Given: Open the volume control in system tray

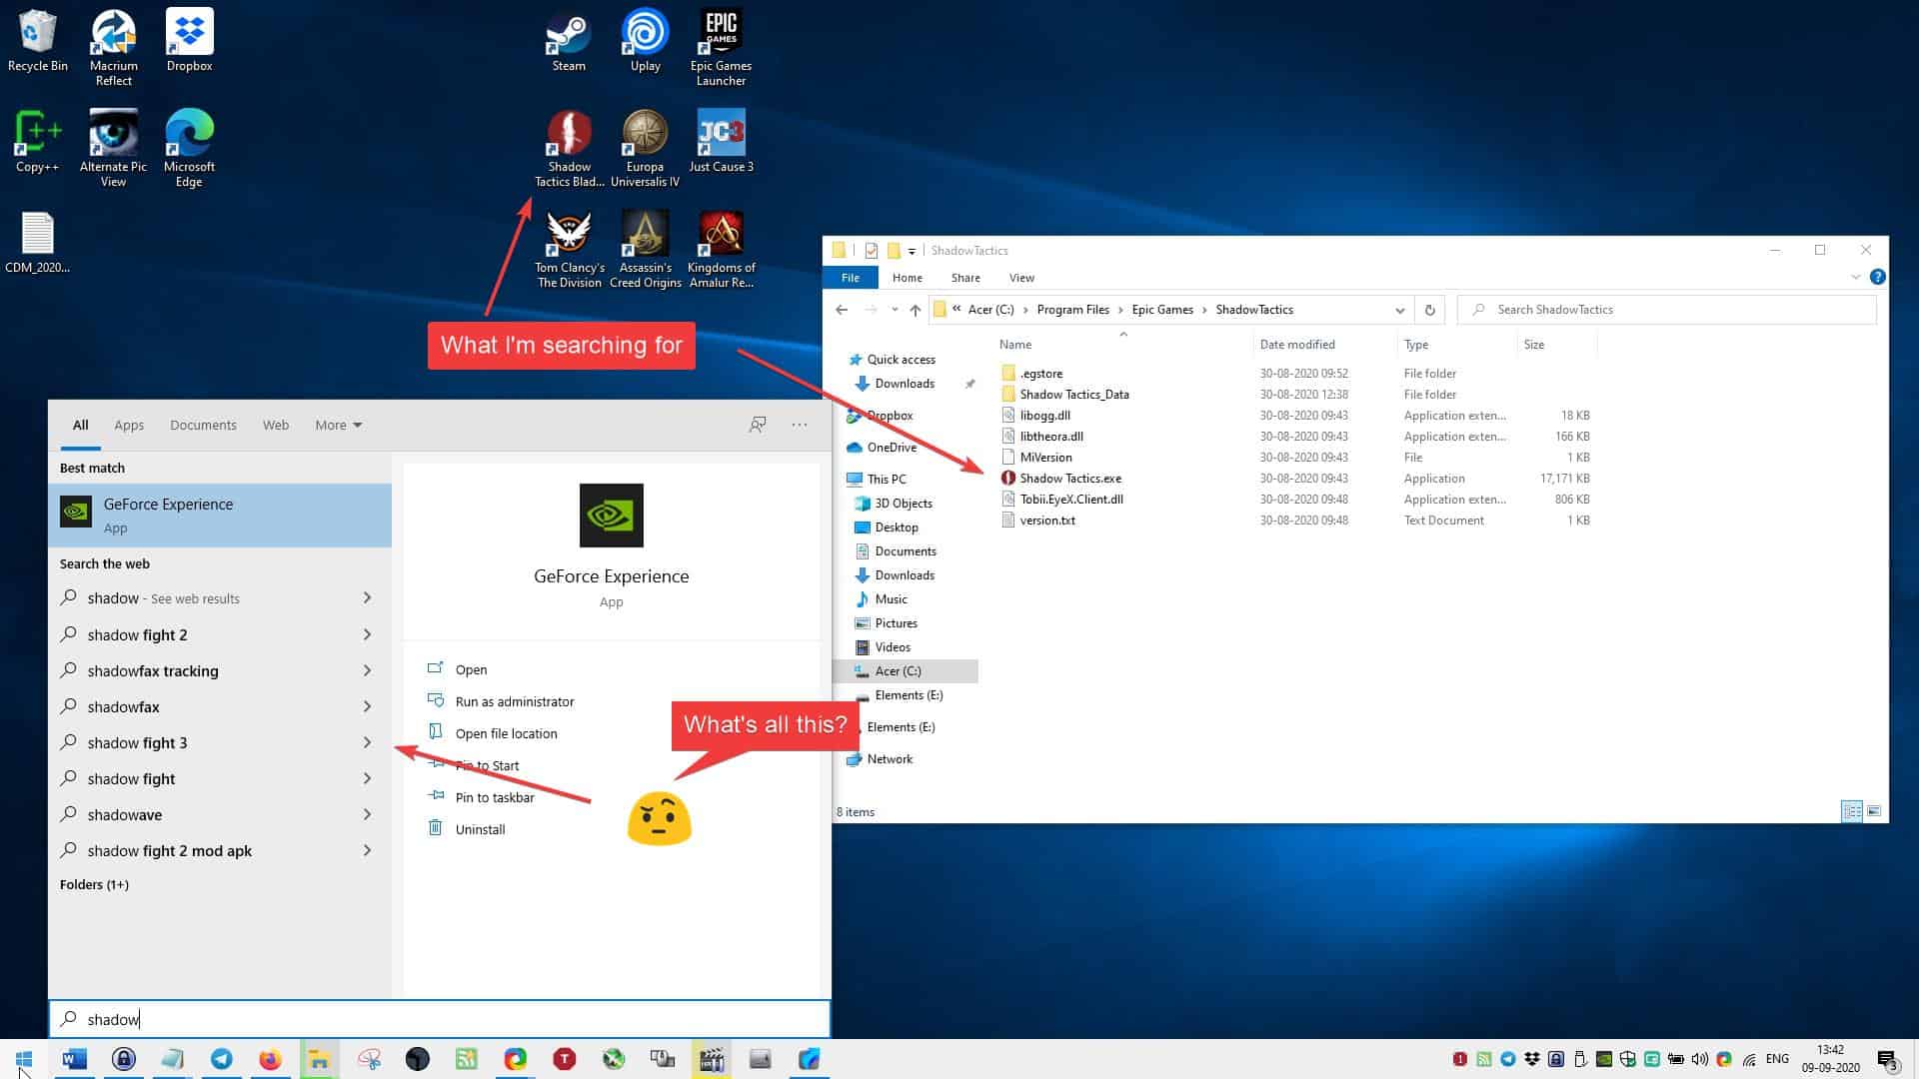Looking at the screenshot, I should click(1700, 1059).
